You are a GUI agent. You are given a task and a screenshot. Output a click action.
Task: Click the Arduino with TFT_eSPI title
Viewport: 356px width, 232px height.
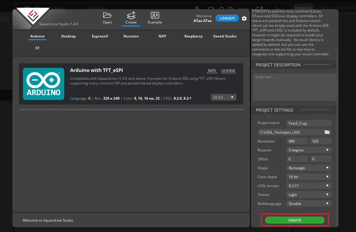[x=96, y=70]
